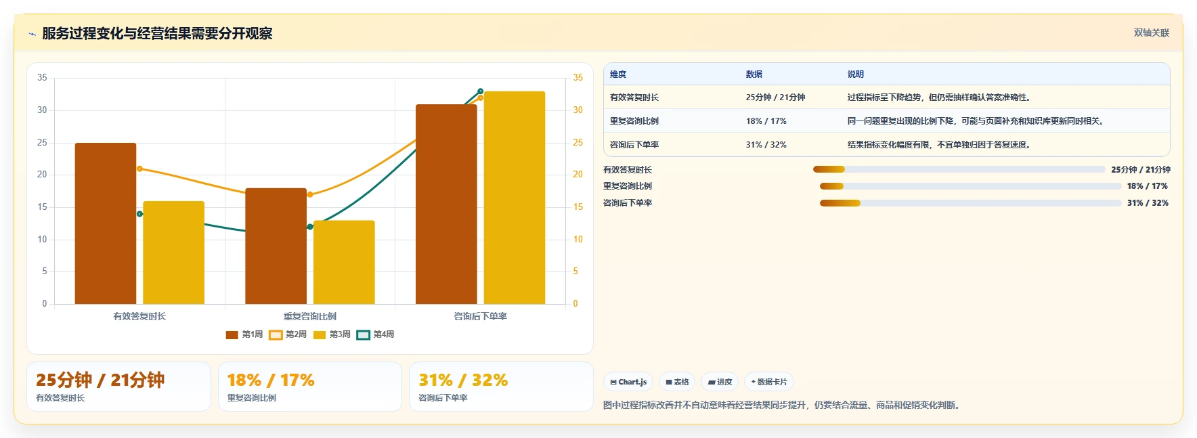Select the brown 第1周 bar for 咨询后下单率
Screen dimensions: 1197x438
click(x=446, y=204)
